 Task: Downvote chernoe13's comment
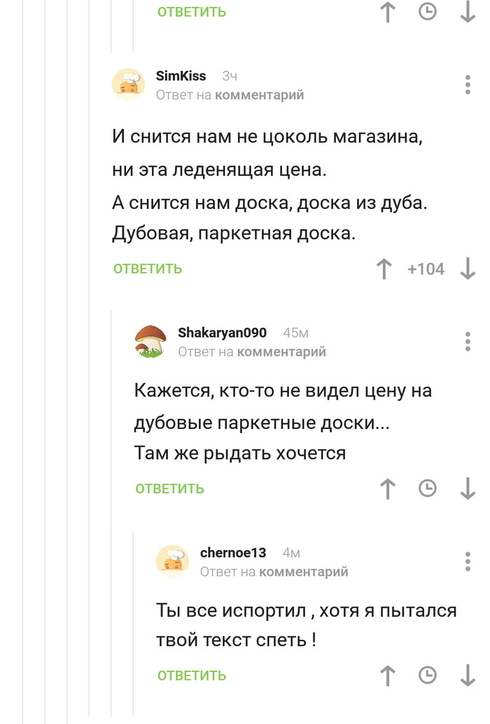pyautogui.click(x=468, y=676)
